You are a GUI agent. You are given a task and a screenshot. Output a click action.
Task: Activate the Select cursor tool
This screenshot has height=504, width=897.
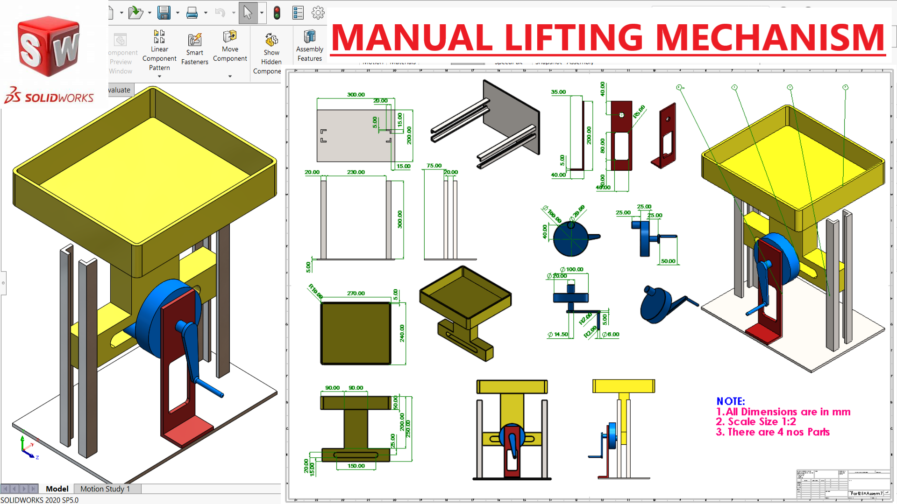coord(248,13)
